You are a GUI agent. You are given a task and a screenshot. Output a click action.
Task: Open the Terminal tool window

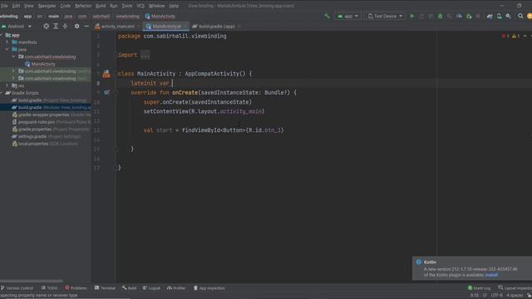point(106,288)
